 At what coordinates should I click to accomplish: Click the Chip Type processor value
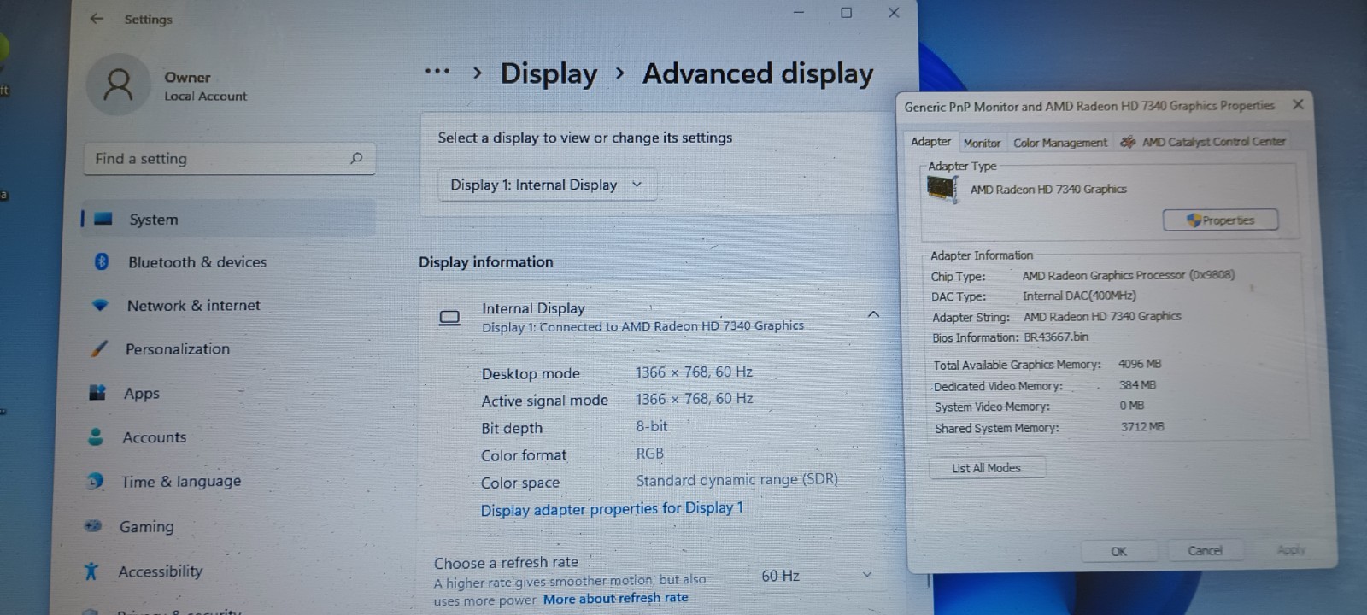pos(1128,275)
